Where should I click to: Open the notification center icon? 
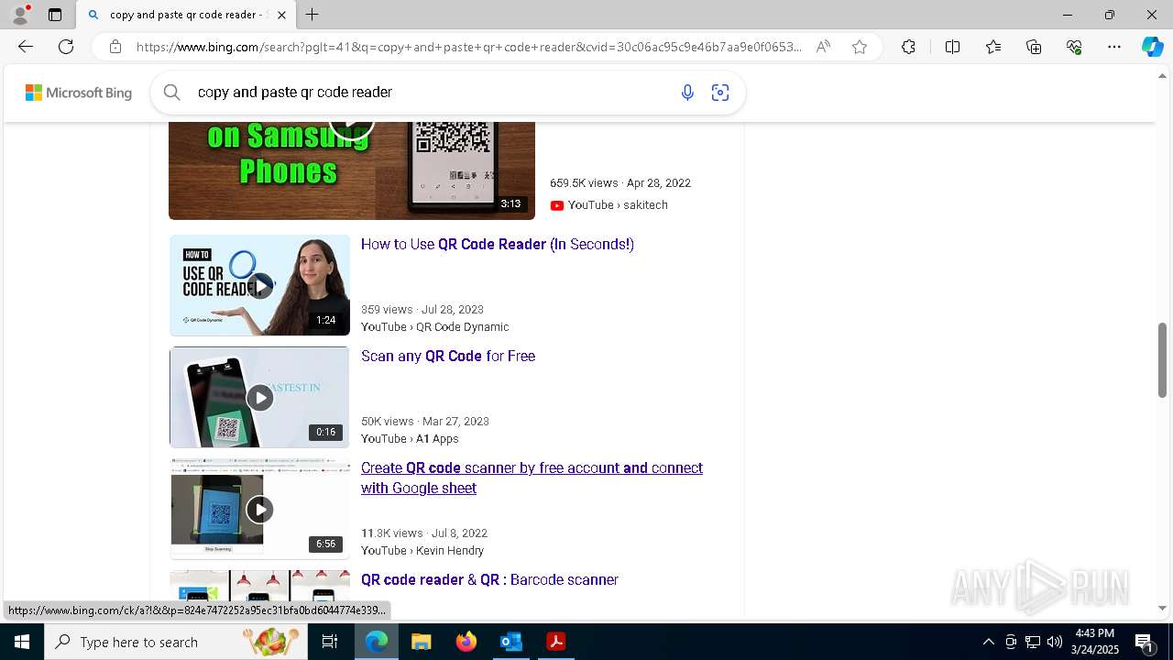[x=1144, y=642]
